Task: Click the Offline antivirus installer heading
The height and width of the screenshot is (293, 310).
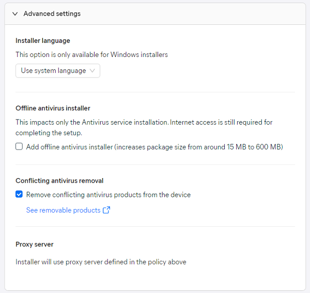Action: (x=53, y=108)
